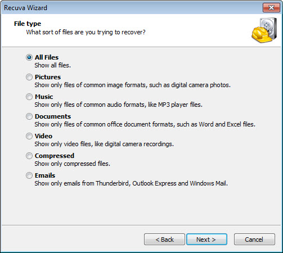The width and height of the screenshot is (283, 253).
Task: Select the Emails radio button
Action: coord(29,175)
